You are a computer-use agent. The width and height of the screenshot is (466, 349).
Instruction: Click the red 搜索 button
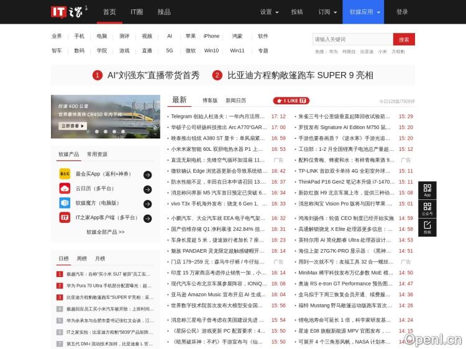(404, 39)
